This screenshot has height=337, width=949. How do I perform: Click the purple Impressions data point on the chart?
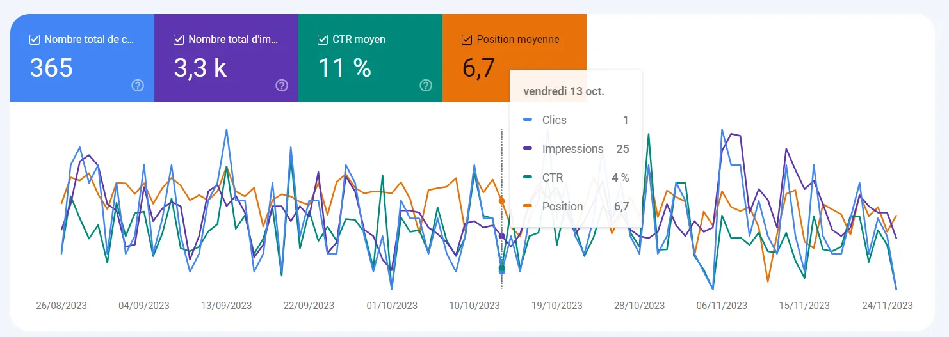click(x=501, y=236)
